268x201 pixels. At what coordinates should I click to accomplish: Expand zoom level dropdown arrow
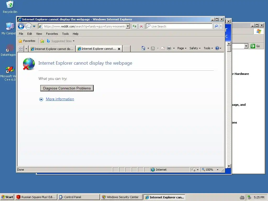(x=217, y=170)
